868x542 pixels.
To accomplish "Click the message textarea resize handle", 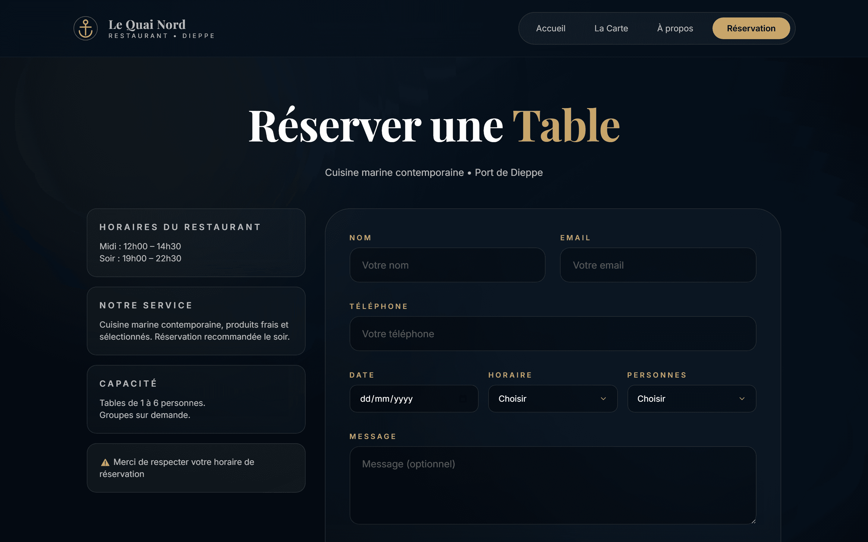I will click(x=753, y=521).
